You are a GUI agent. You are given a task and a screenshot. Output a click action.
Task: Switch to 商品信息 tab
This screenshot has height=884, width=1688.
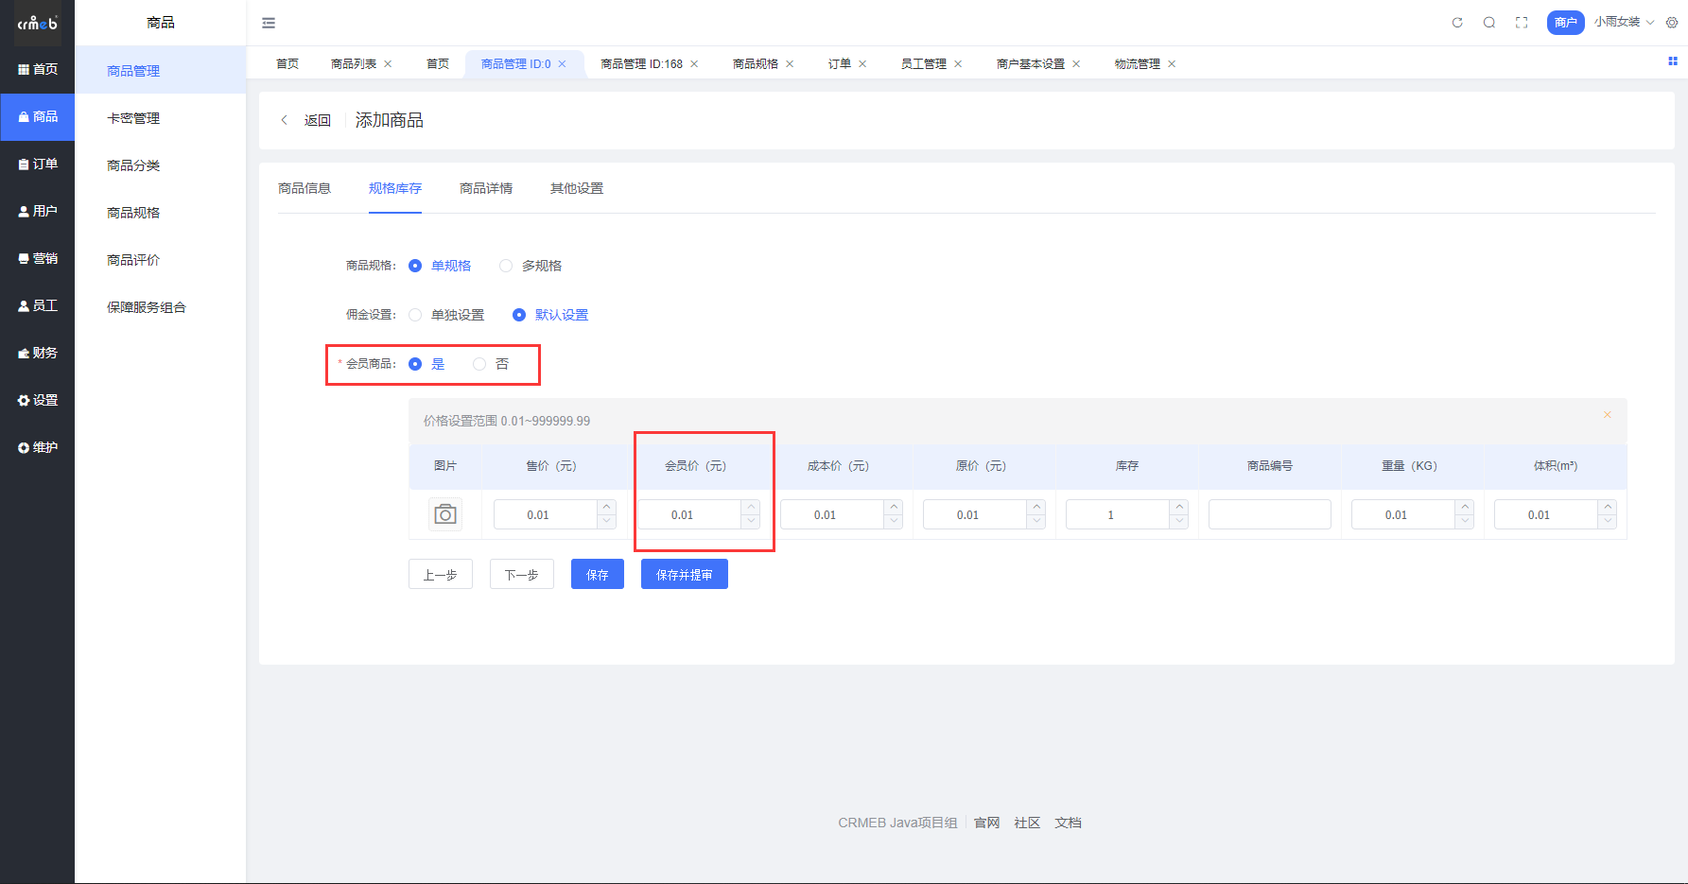point(305,188)
